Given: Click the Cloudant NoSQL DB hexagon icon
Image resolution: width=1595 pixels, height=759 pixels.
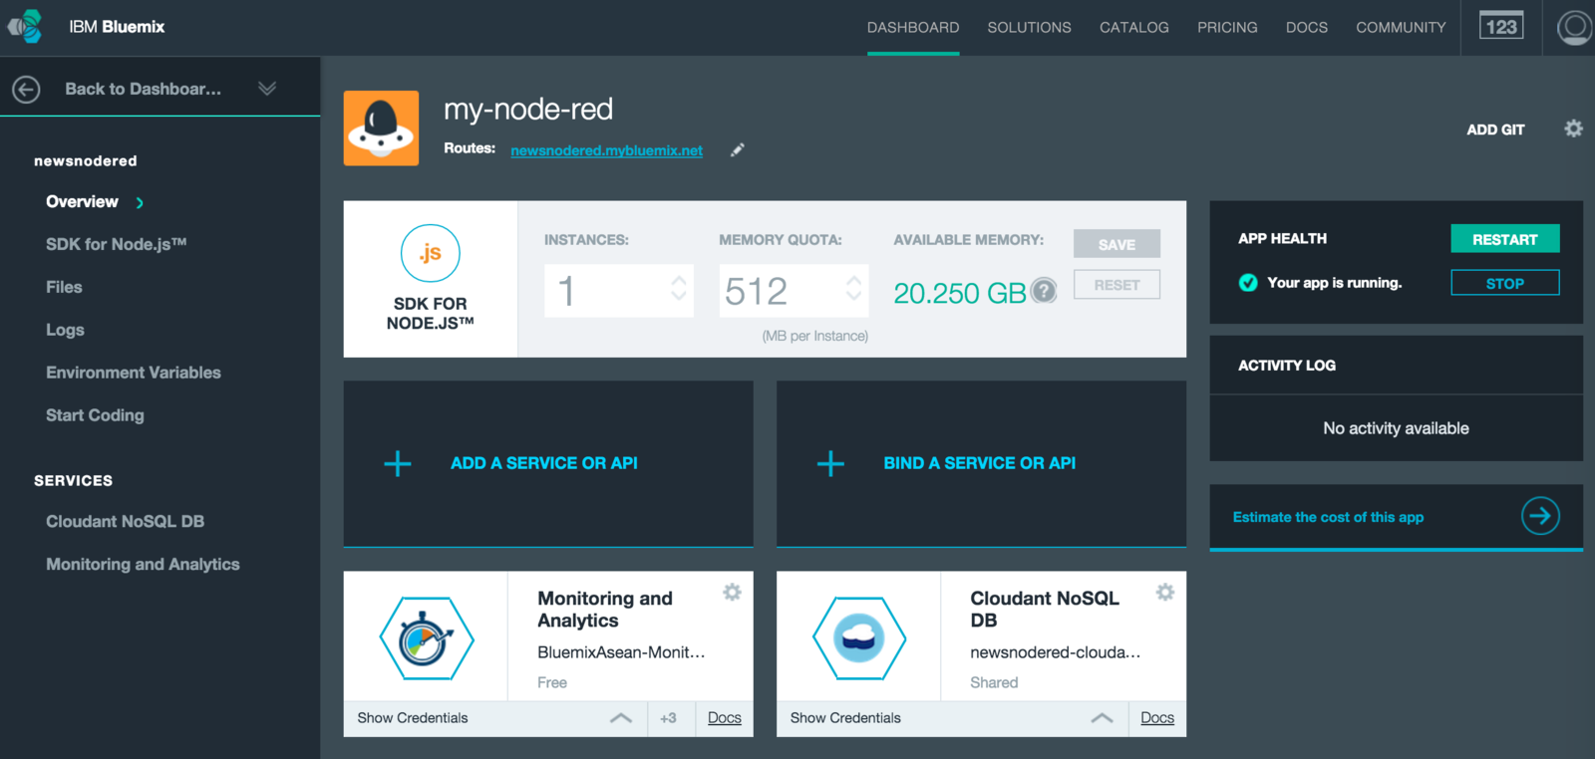Looking at the screenshot, I should (x=859, y=638).
